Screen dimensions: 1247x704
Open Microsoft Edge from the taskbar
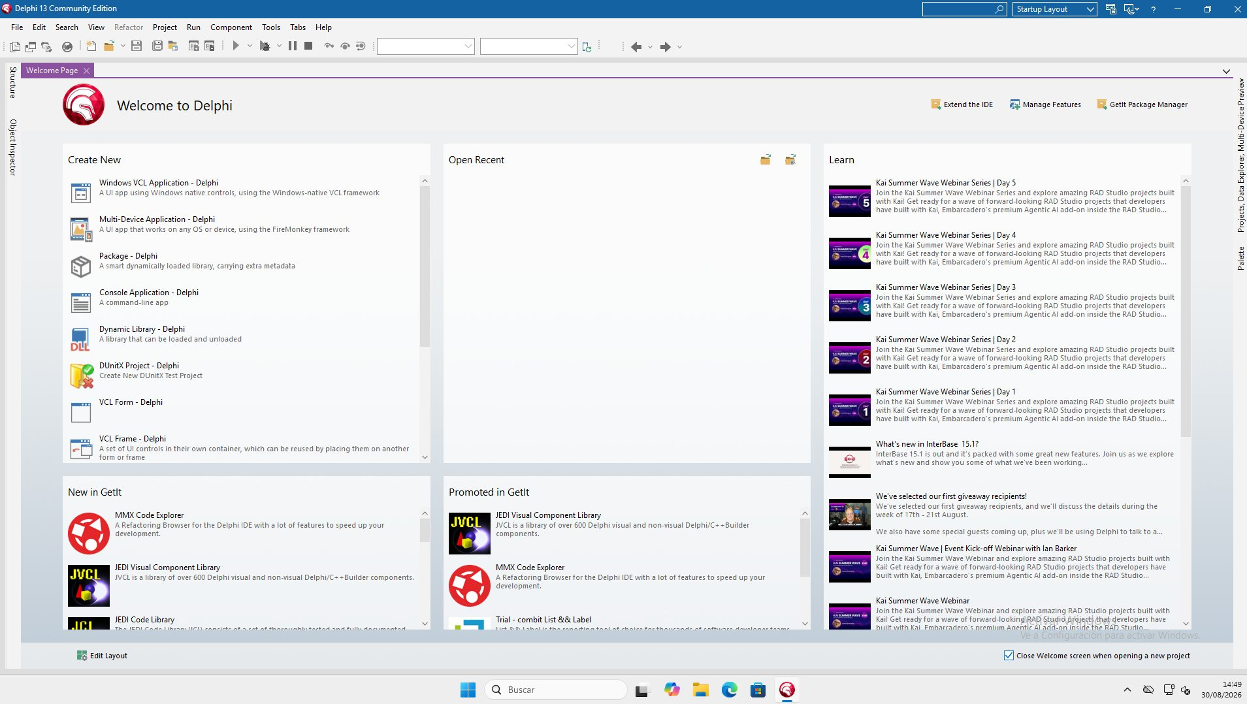pos(730,690)
